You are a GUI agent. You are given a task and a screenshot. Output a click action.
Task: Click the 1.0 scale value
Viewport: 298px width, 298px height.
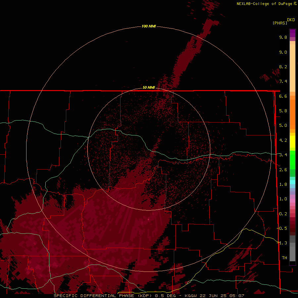tap(283, 199)
